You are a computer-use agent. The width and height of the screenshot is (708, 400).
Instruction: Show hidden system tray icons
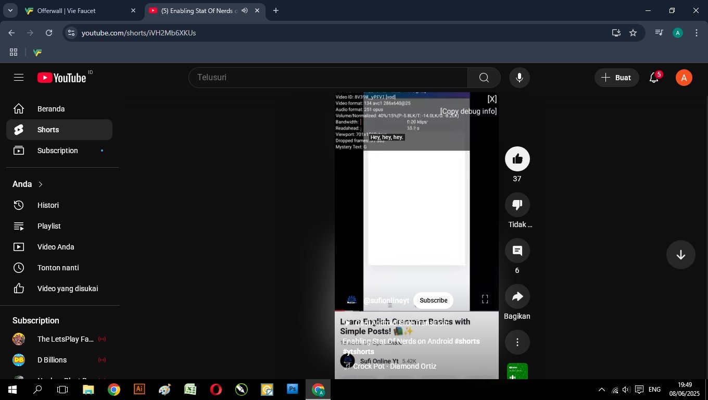[x=602, y=390]
